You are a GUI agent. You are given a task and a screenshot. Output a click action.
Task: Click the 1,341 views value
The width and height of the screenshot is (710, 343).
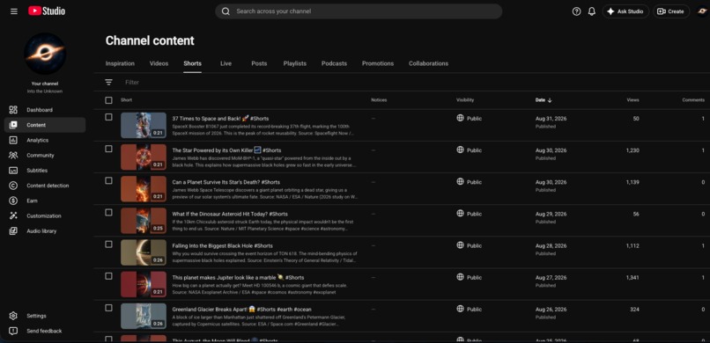tap(632, 277)
